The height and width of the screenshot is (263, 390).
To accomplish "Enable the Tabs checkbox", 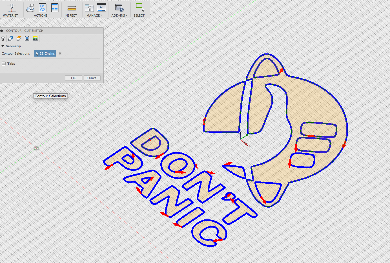I will (x=4, y=63).
